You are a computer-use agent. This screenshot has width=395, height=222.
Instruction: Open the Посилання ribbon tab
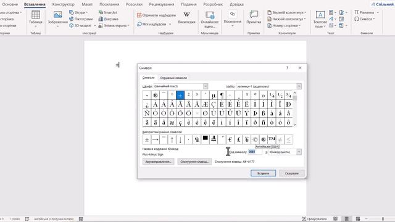click(x=109, y=4)
